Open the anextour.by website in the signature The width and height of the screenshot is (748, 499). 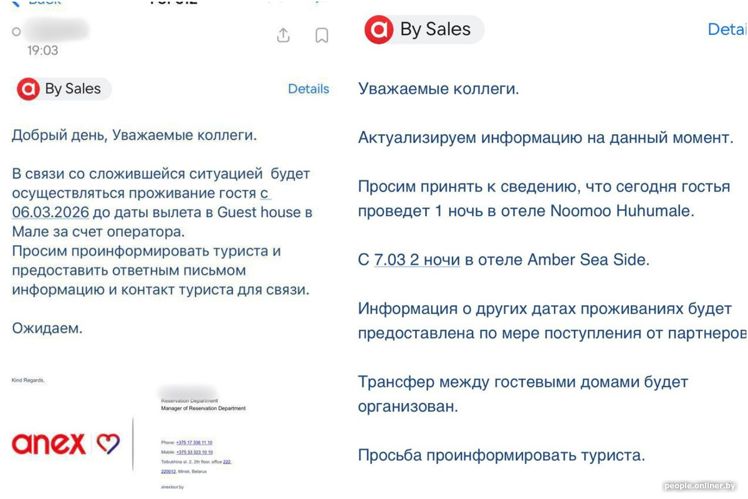[172, 487]
